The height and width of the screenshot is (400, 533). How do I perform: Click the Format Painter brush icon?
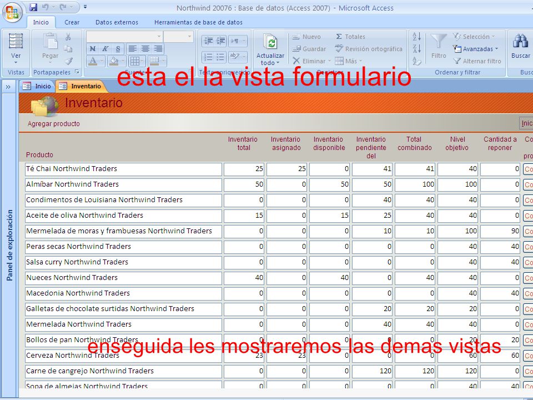click(69, 61)
